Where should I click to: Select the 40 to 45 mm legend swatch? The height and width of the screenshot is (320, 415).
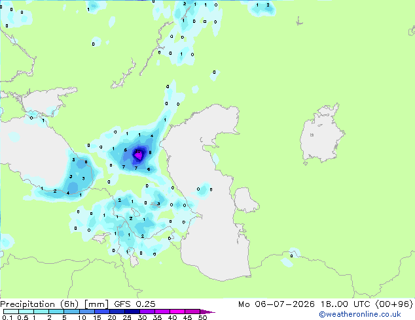(177, 312)
